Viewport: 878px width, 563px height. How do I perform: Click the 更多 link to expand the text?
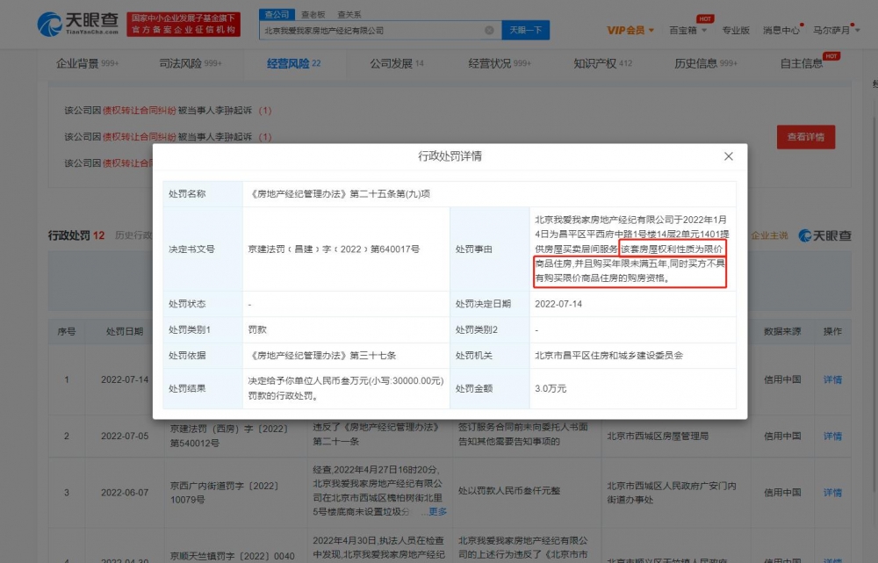pyautogui.click(x=437, y=511)
